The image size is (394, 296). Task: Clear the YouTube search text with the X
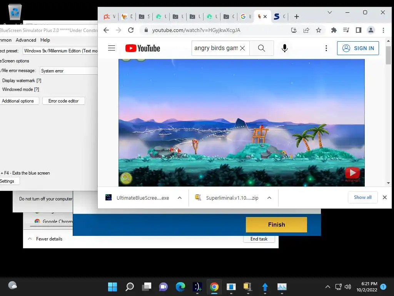pos(242,48)
